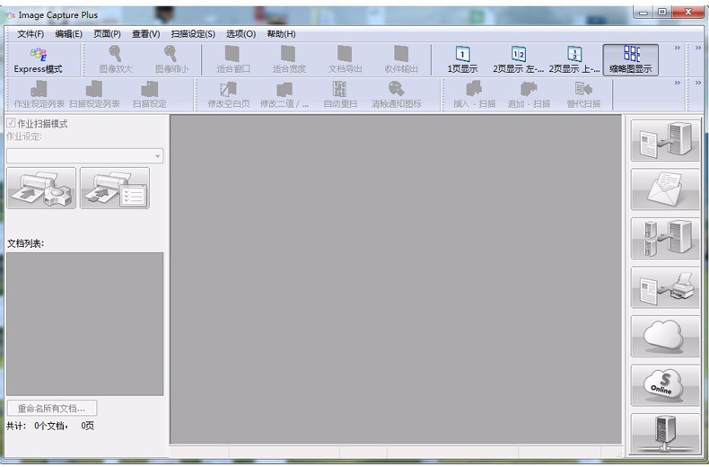
Task: Click 追加 - 扫描 icon
Action: (529, 95)
